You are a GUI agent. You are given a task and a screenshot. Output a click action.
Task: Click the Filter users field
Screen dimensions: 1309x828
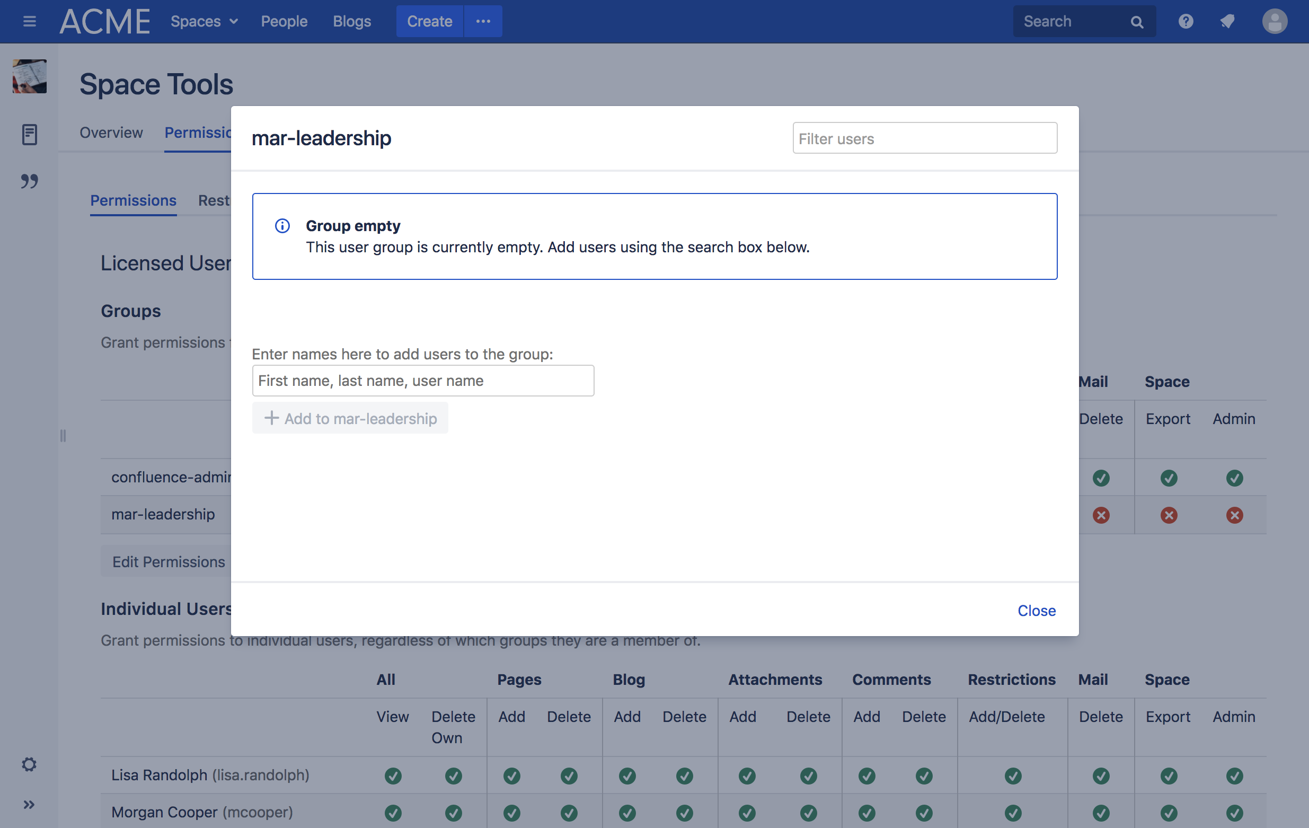(x=924, y=139)
